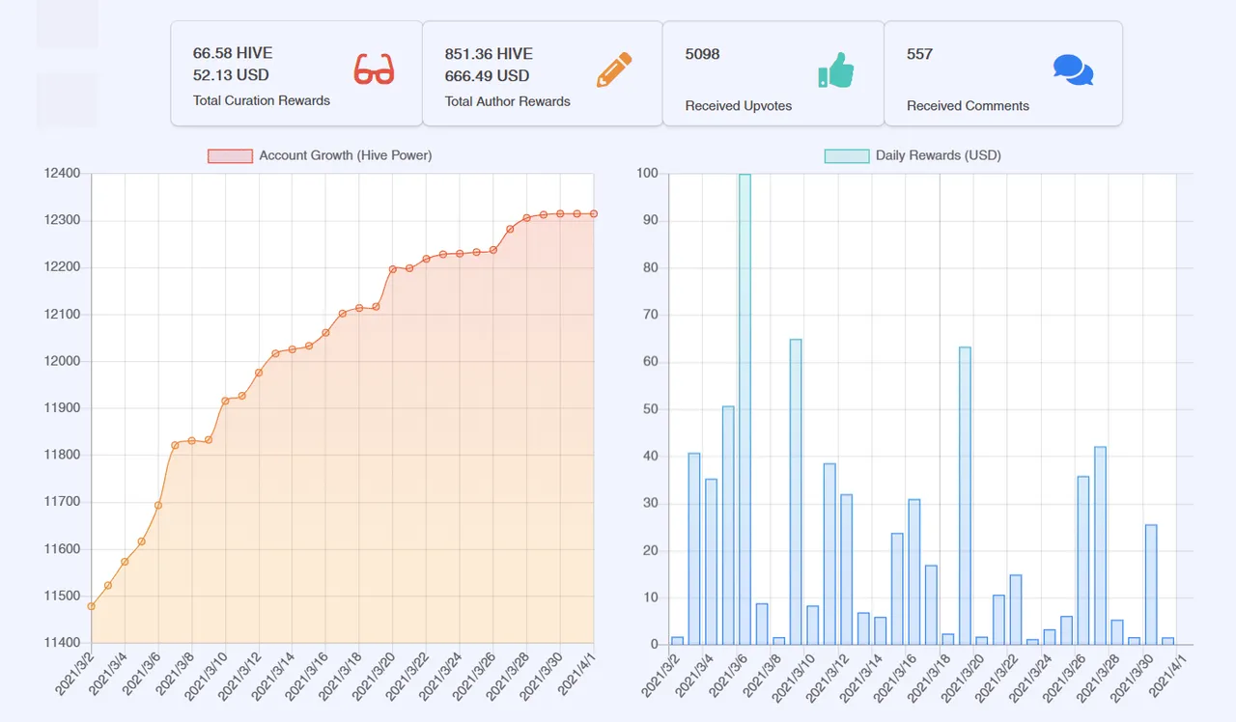Click the green thumbs-up upvotes icon
This screenshot has width=1236, height=722.
836,70
